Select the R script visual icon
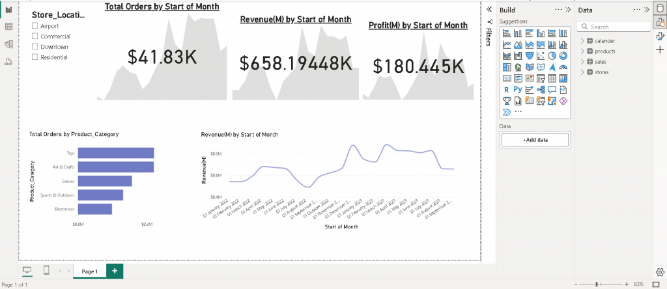The width and height of the screenshot is (667, 289). 507,89
